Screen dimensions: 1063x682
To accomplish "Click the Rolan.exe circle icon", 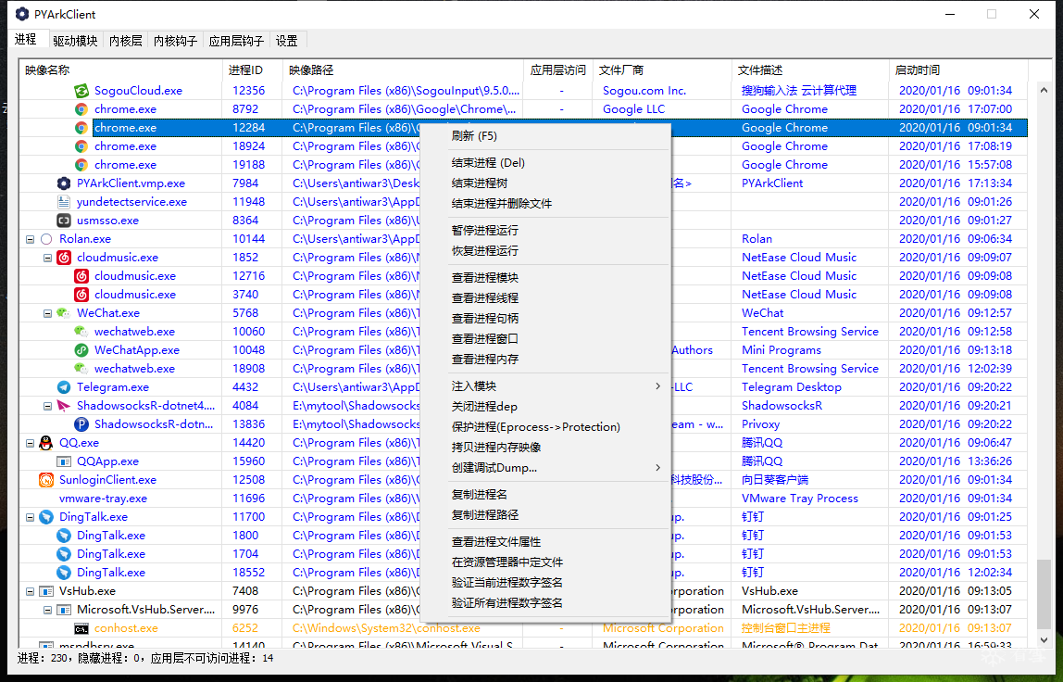I will [x=46, y=239].
